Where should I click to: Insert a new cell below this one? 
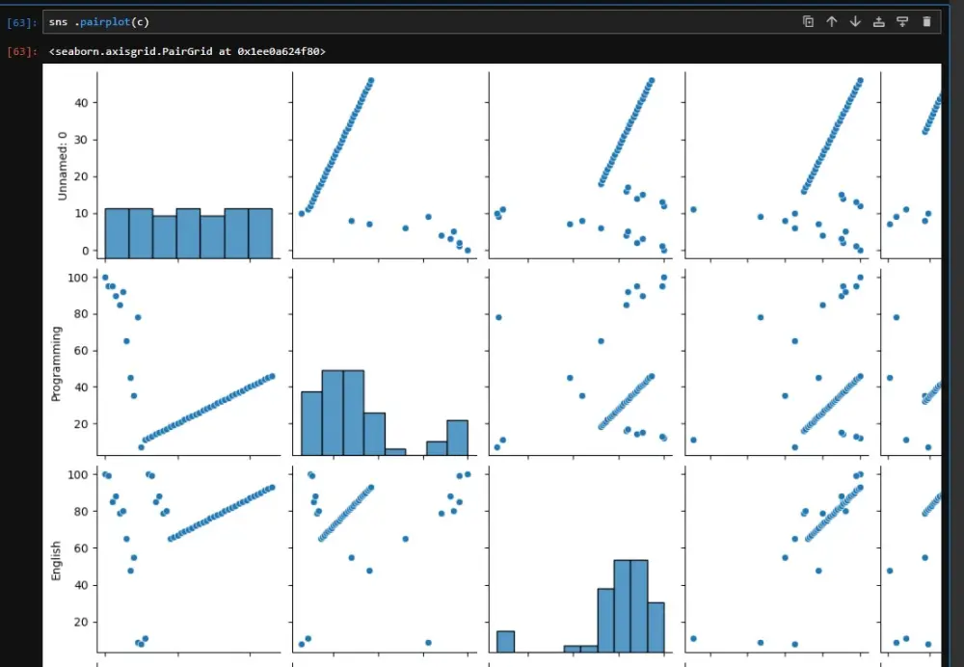(x=902, y=21)
